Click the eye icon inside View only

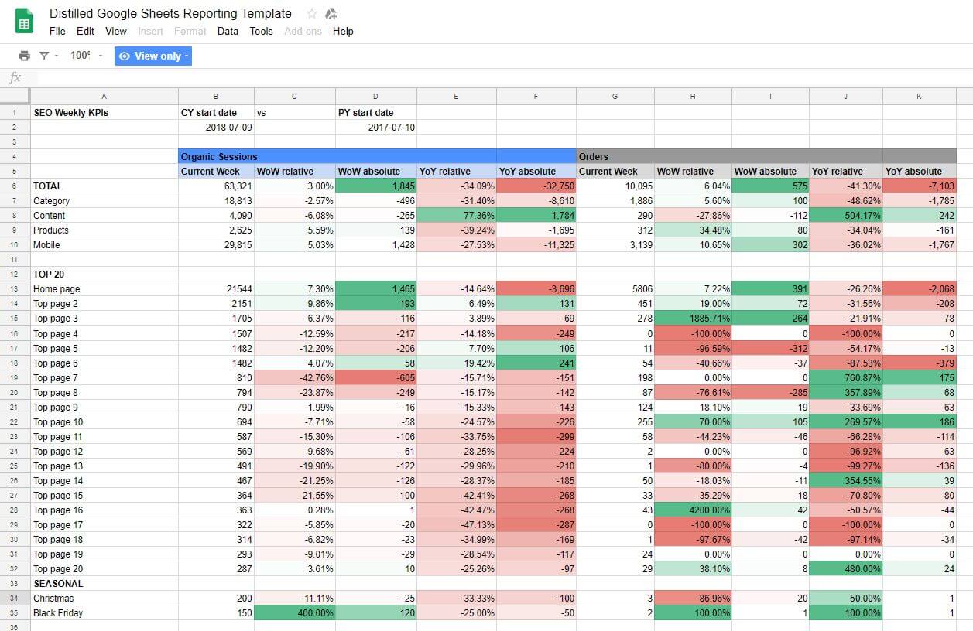click(124, 56)
